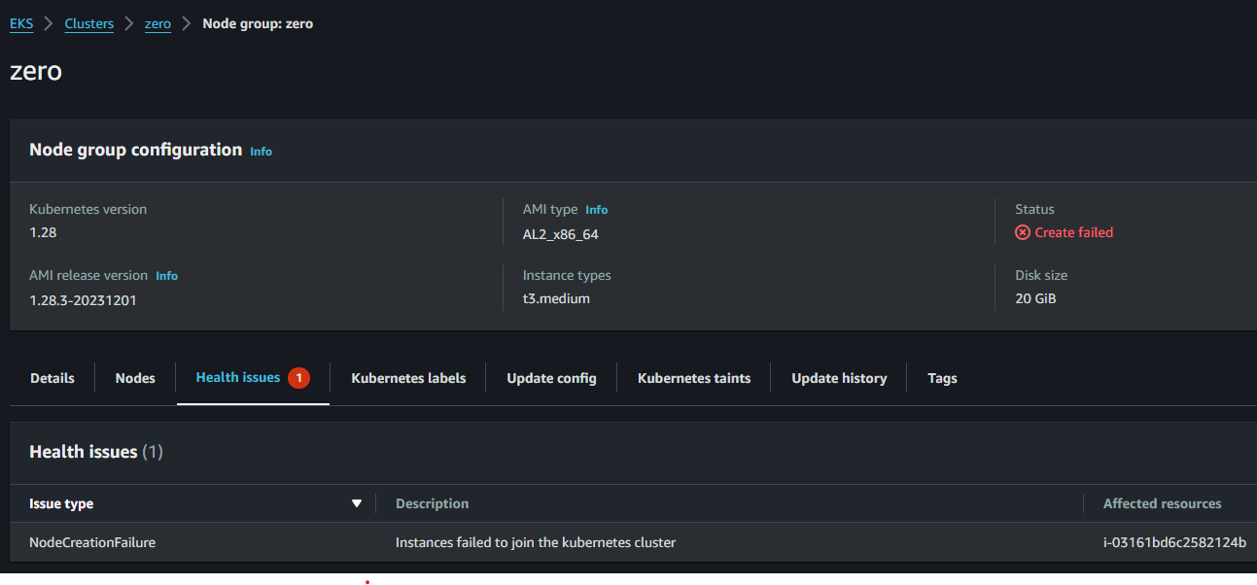Sort by Issue type using arrow icon
1257x585 pixels.
pos(357,503)
